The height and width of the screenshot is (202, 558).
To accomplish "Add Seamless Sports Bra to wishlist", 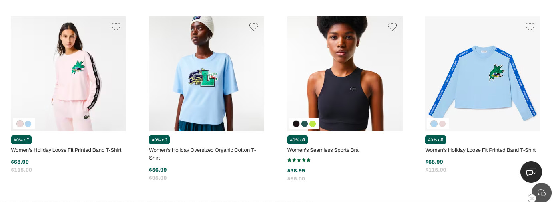I will pyautogui.click(x=392, y=27).
